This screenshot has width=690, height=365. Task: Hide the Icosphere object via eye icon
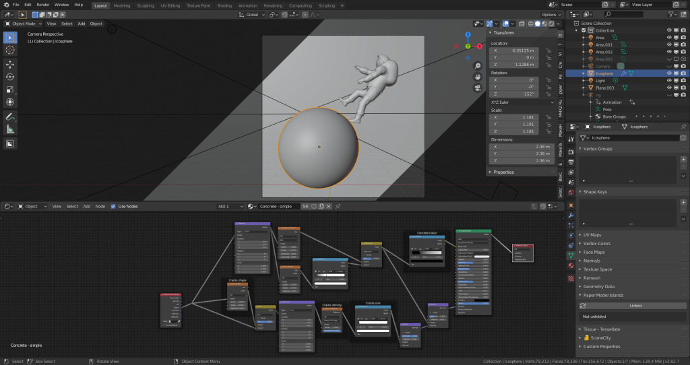(x=669, y=73)
